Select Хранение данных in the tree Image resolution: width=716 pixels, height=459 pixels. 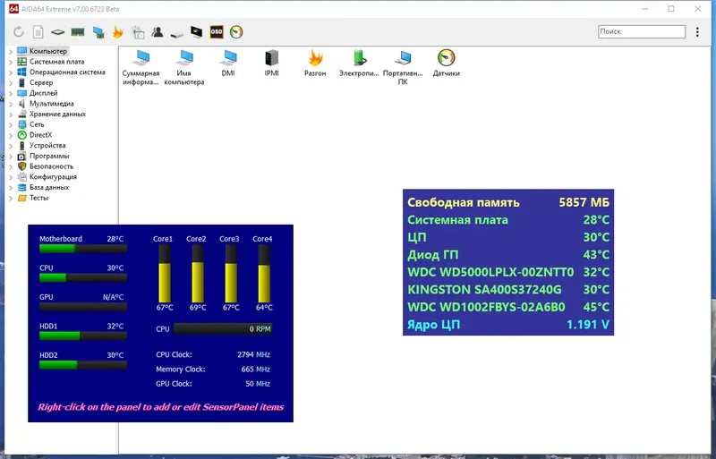(x=57, y=115)
